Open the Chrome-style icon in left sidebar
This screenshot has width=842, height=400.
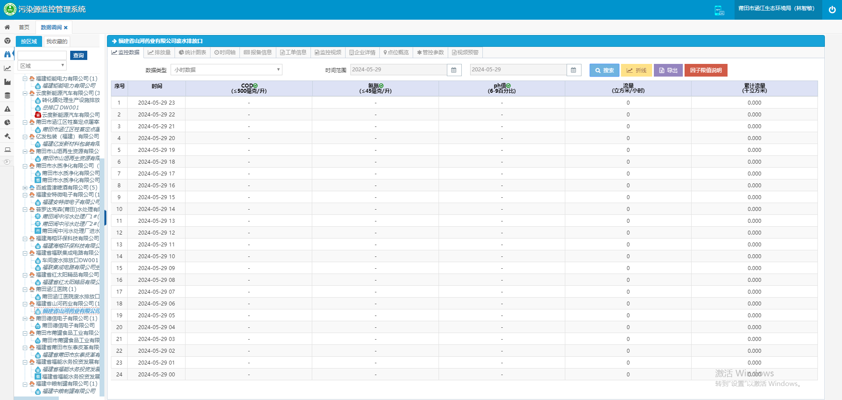point(7,41)
